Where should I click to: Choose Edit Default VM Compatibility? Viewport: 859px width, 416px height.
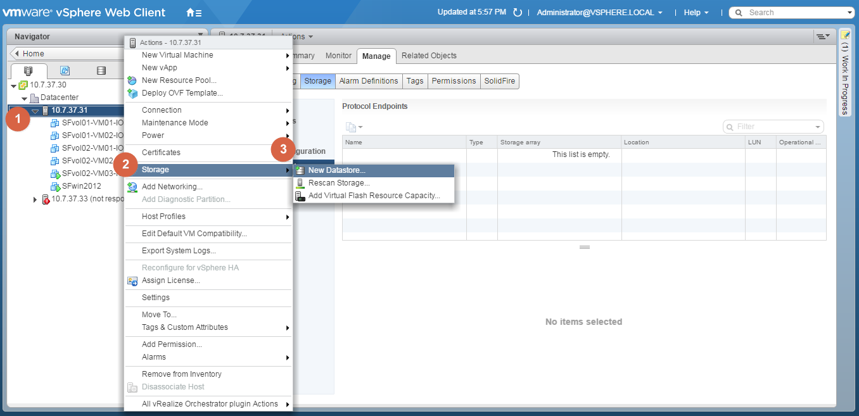(208, 234)
